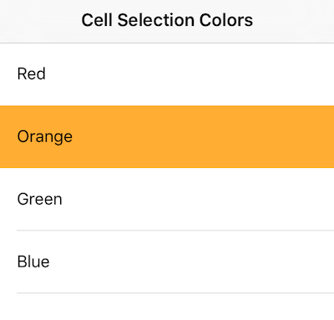334x320 pixels.
Task: Highlight the first list item Red
Action: click(x=167, y=74)
